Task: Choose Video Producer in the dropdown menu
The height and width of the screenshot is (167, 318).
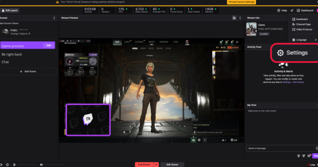Action: click(x=302, y=29)
